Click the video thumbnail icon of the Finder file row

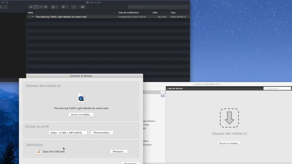[33, 17]
